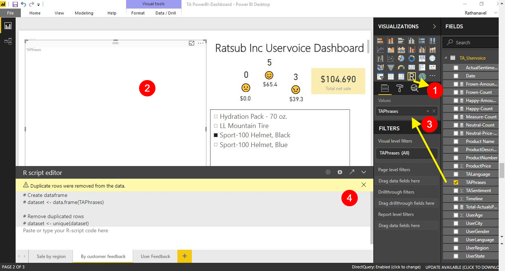508x271 pixels.
Task: Switch to the Sale by region tab
Action: pyautogui.click(x=51, y=256)
